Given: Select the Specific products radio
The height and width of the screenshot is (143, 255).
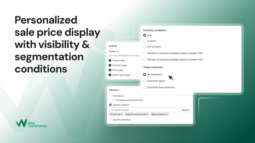Looking at the screenshot, I should 110,105.
